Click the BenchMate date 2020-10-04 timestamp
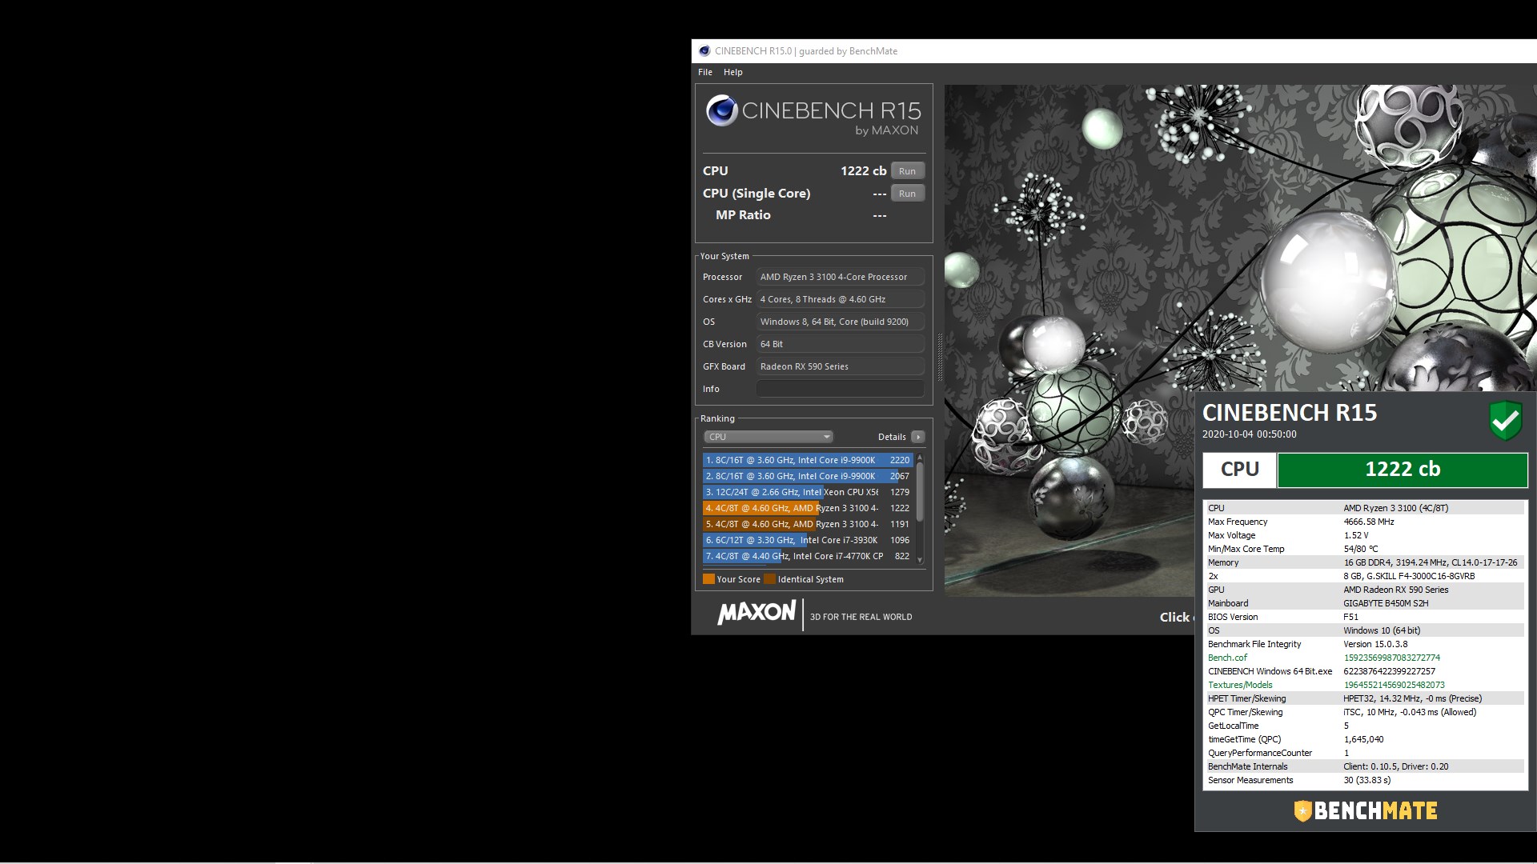Image resolution: width=1537 pixels, height=864 pixels. point(1249,434)
